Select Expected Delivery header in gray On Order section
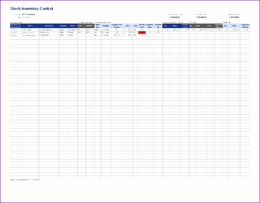 [x=219, y=26]
